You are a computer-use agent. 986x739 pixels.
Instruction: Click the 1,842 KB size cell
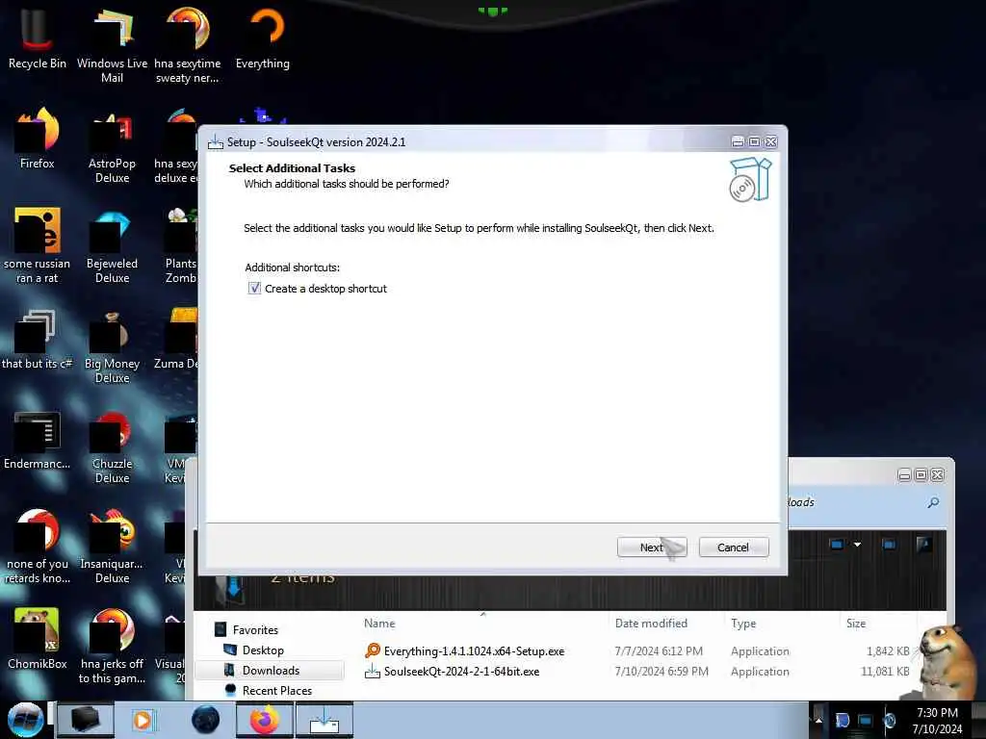click(887, 651)
